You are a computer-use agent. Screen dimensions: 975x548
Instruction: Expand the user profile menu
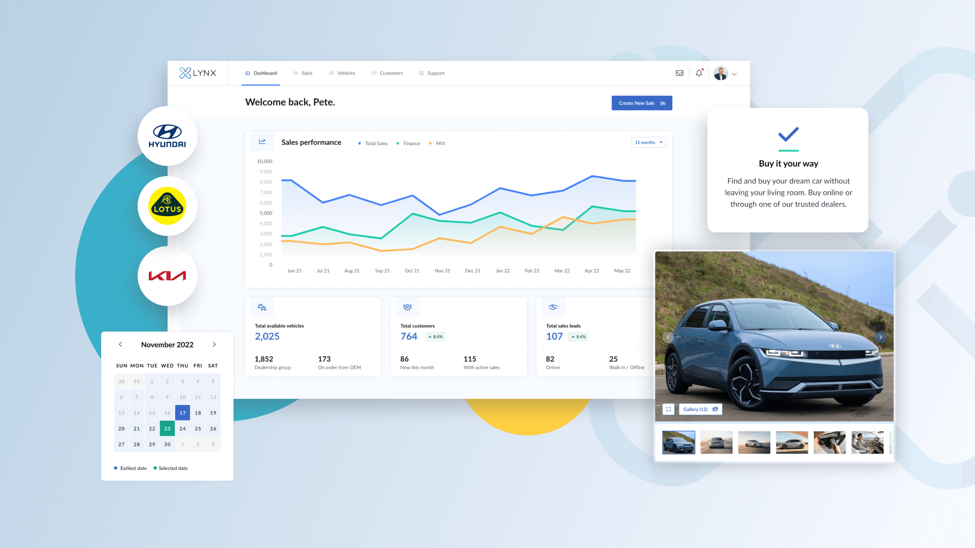click(x=734, y=74)
